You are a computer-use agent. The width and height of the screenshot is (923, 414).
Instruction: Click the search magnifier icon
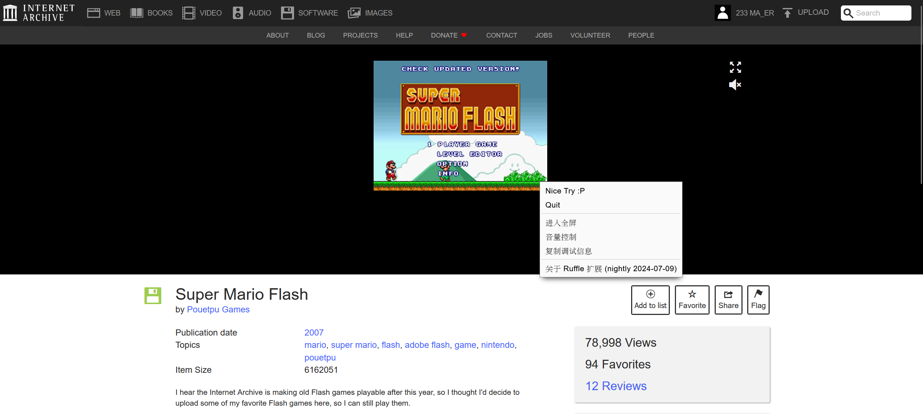(848, 13)
